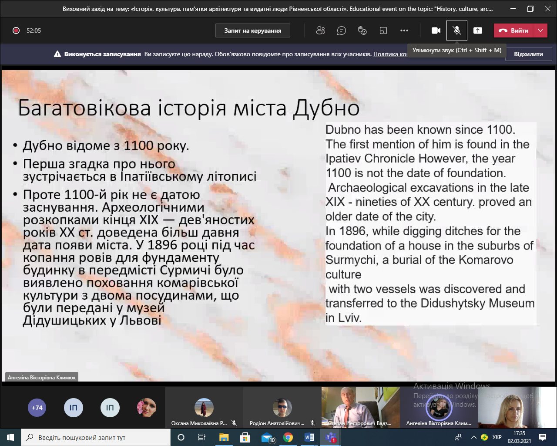Screen dimensions: 557x446
Task: Show hidden system tray icons
Action: coord(473,437)
